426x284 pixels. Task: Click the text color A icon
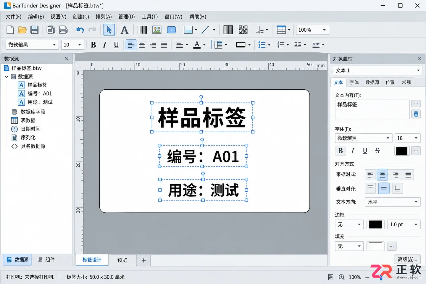pyautogui.click(x=197, y=45)
